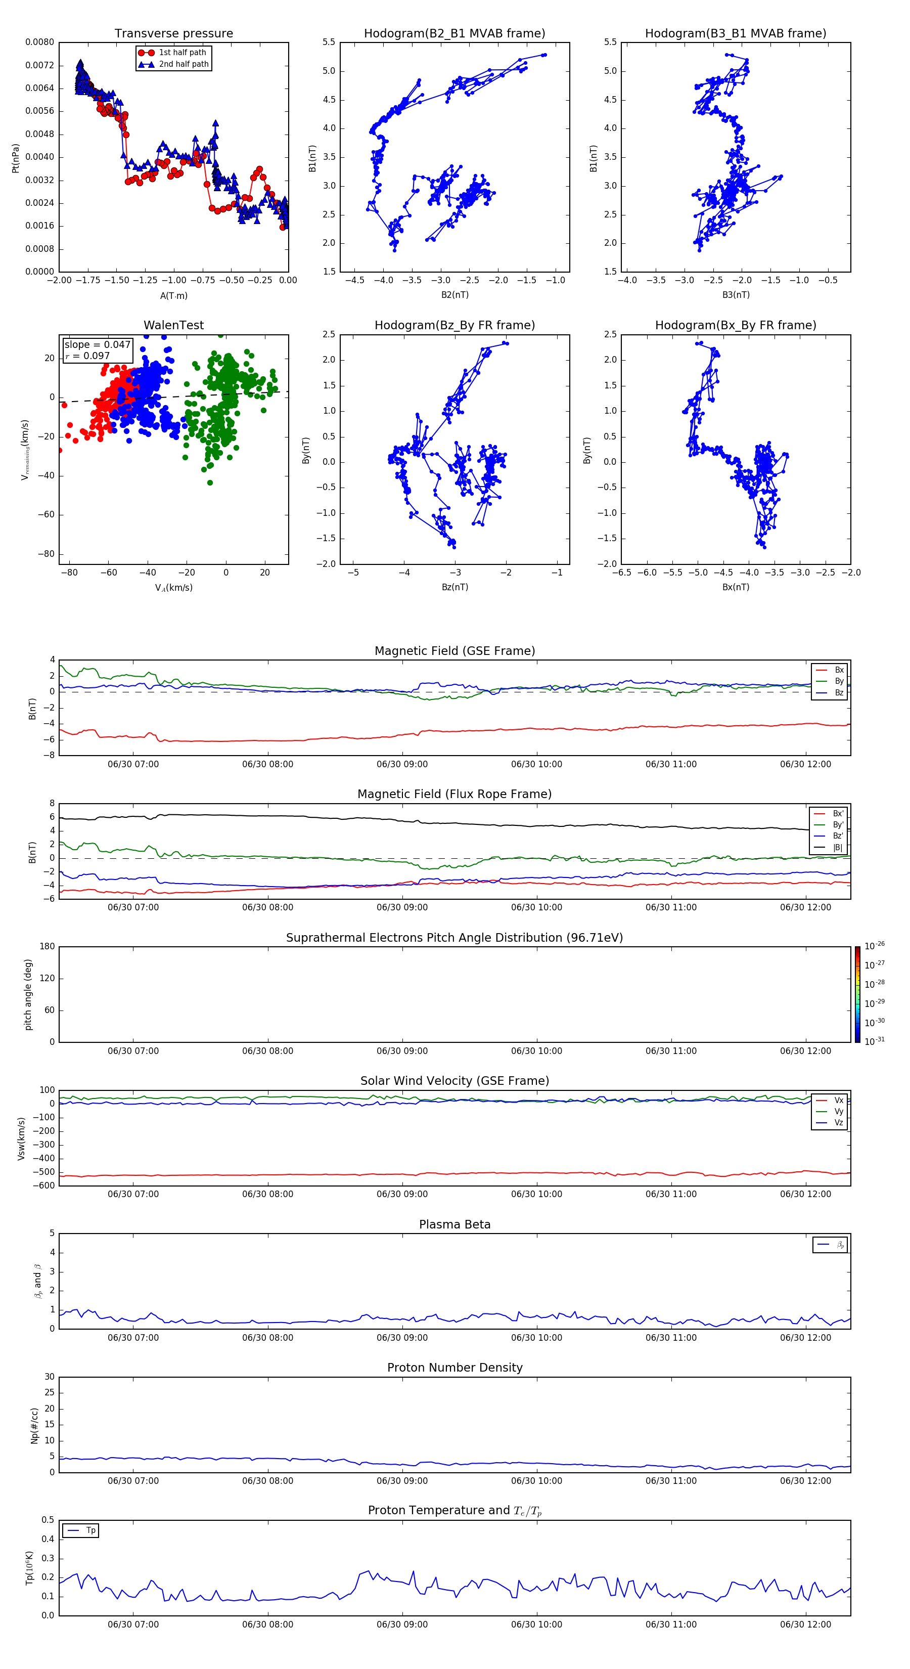The image size is (910, 1669).
Task: Click the "Tp(10^6K)" y-axis label
Action: click(29, 1568)
